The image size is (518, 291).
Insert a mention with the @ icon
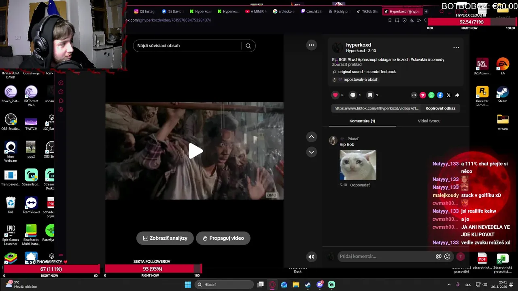[x=438, y=256]
